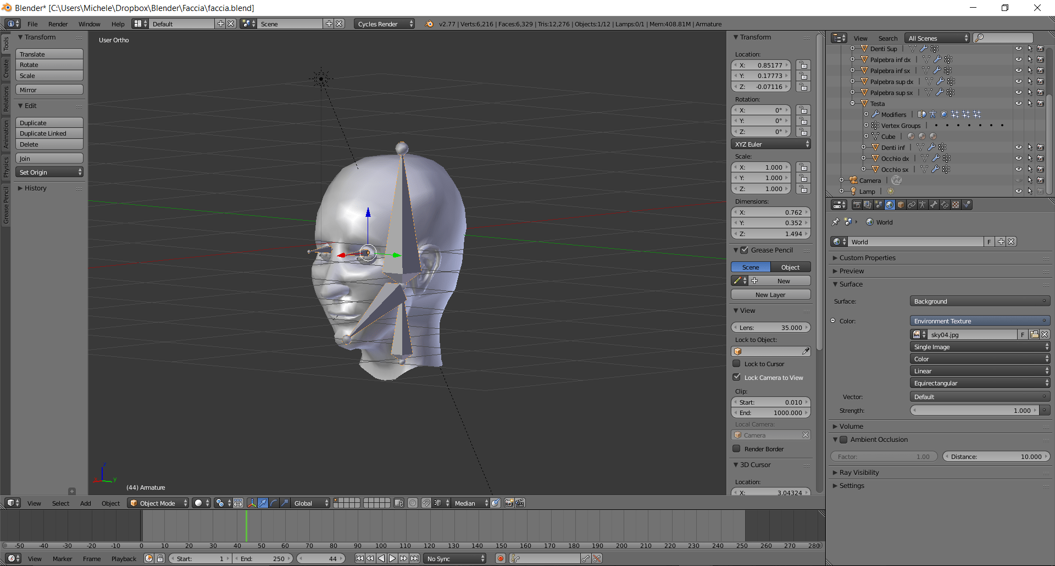Image resolution: width=1055 pixels, height=566 pixels.
Task: Uncheck Lock Camera to View
Action: click(737, 377)
